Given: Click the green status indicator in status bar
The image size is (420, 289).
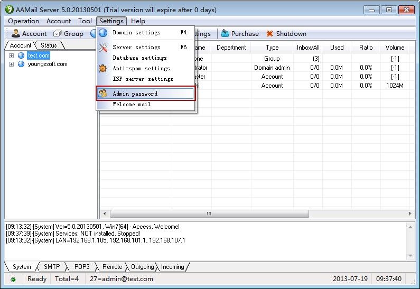Looking at the screenshot, I should tap(13, 279).
